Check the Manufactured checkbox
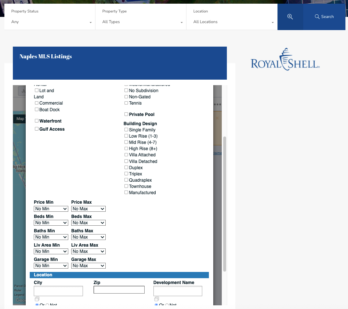This screenshot has width=348, height=309. (x=126, y=192)
